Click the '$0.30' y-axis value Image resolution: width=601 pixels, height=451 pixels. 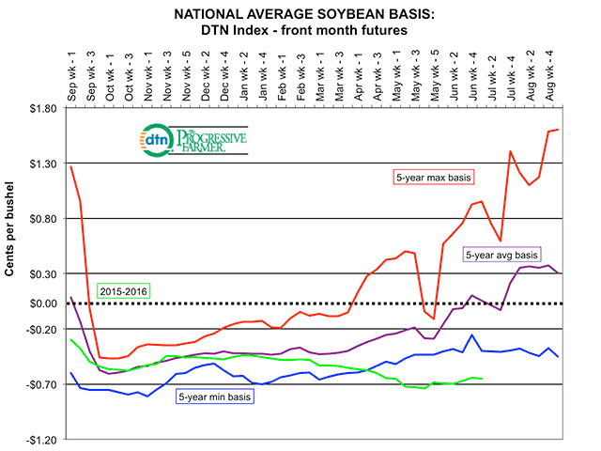coord(43,273)
